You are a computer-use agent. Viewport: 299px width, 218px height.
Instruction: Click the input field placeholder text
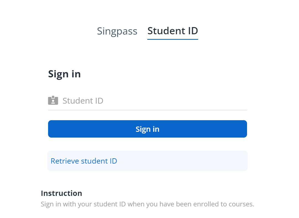[x=83, y=101]
